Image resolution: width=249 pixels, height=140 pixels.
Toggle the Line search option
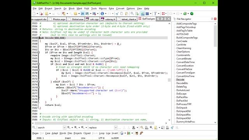coord(108,133)
